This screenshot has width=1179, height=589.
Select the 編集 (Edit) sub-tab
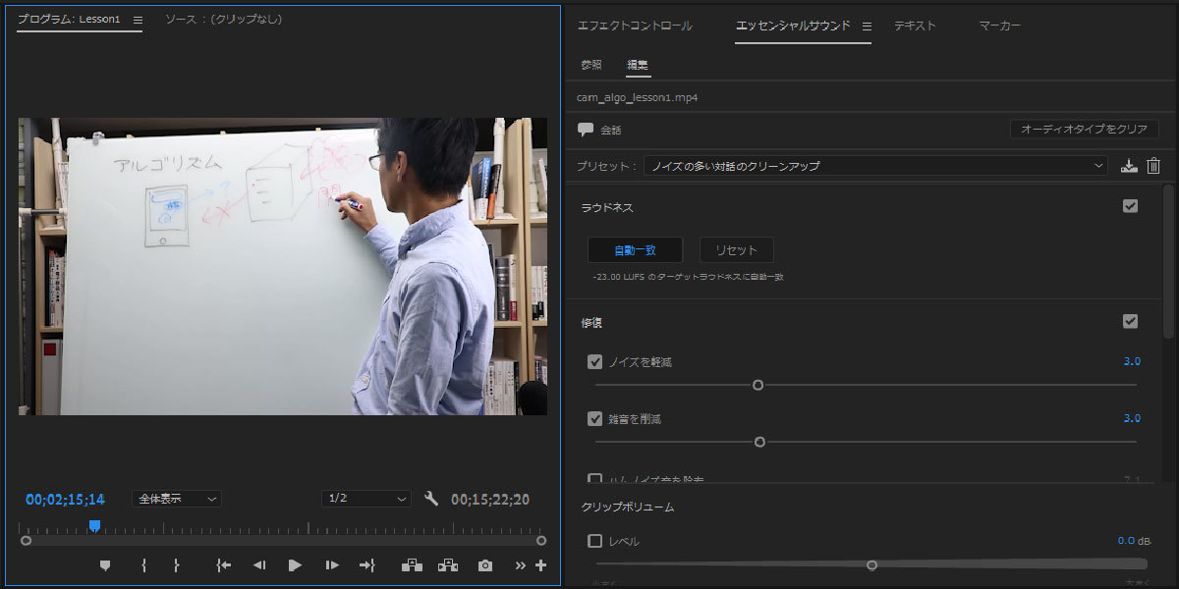pyautogui.click(x=638, y=65)
